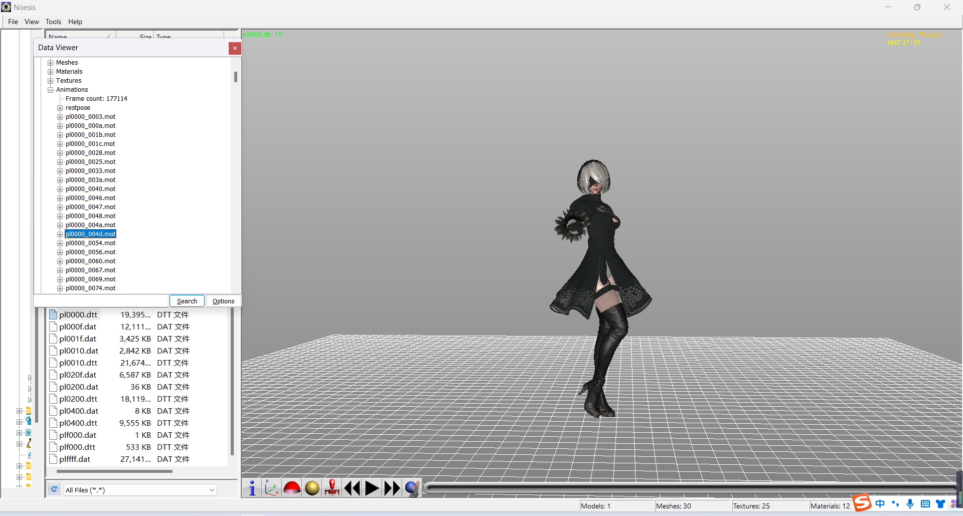Select the pl0010.dtt file
This screenshot has height=516, width=963.
78,363
